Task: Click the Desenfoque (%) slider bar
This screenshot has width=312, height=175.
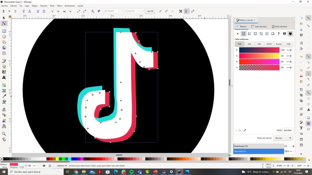Action: (x=259, y=146)
